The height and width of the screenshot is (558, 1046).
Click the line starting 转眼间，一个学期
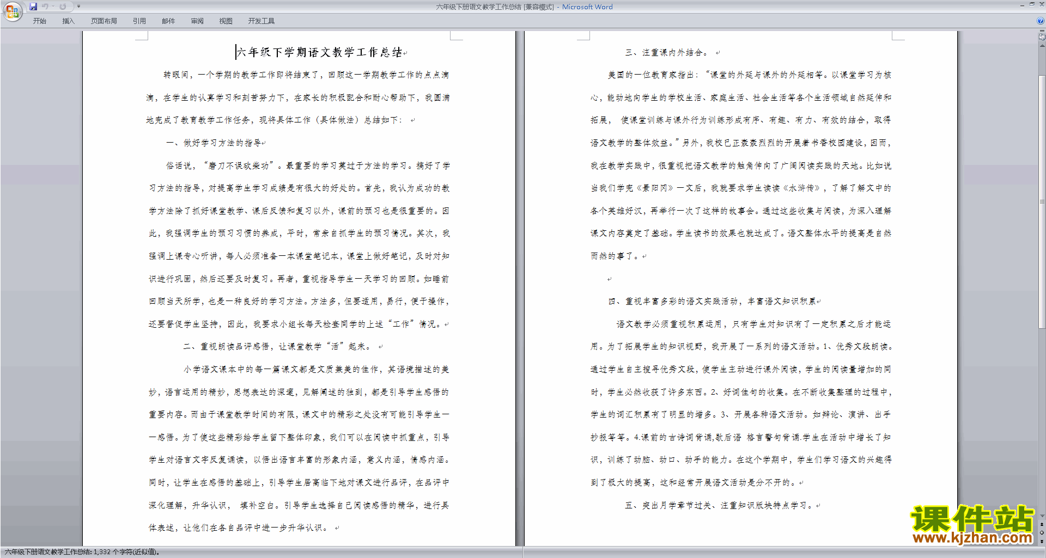pyautogui.click(x=306, y=75)
